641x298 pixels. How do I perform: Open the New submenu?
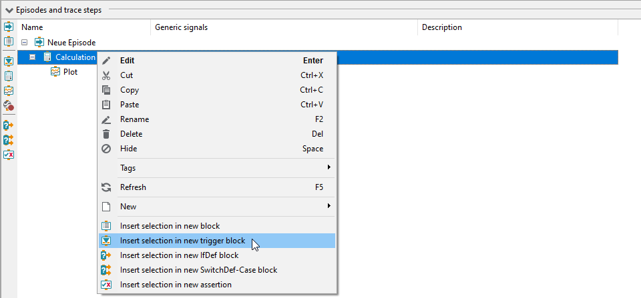[217, 207]
